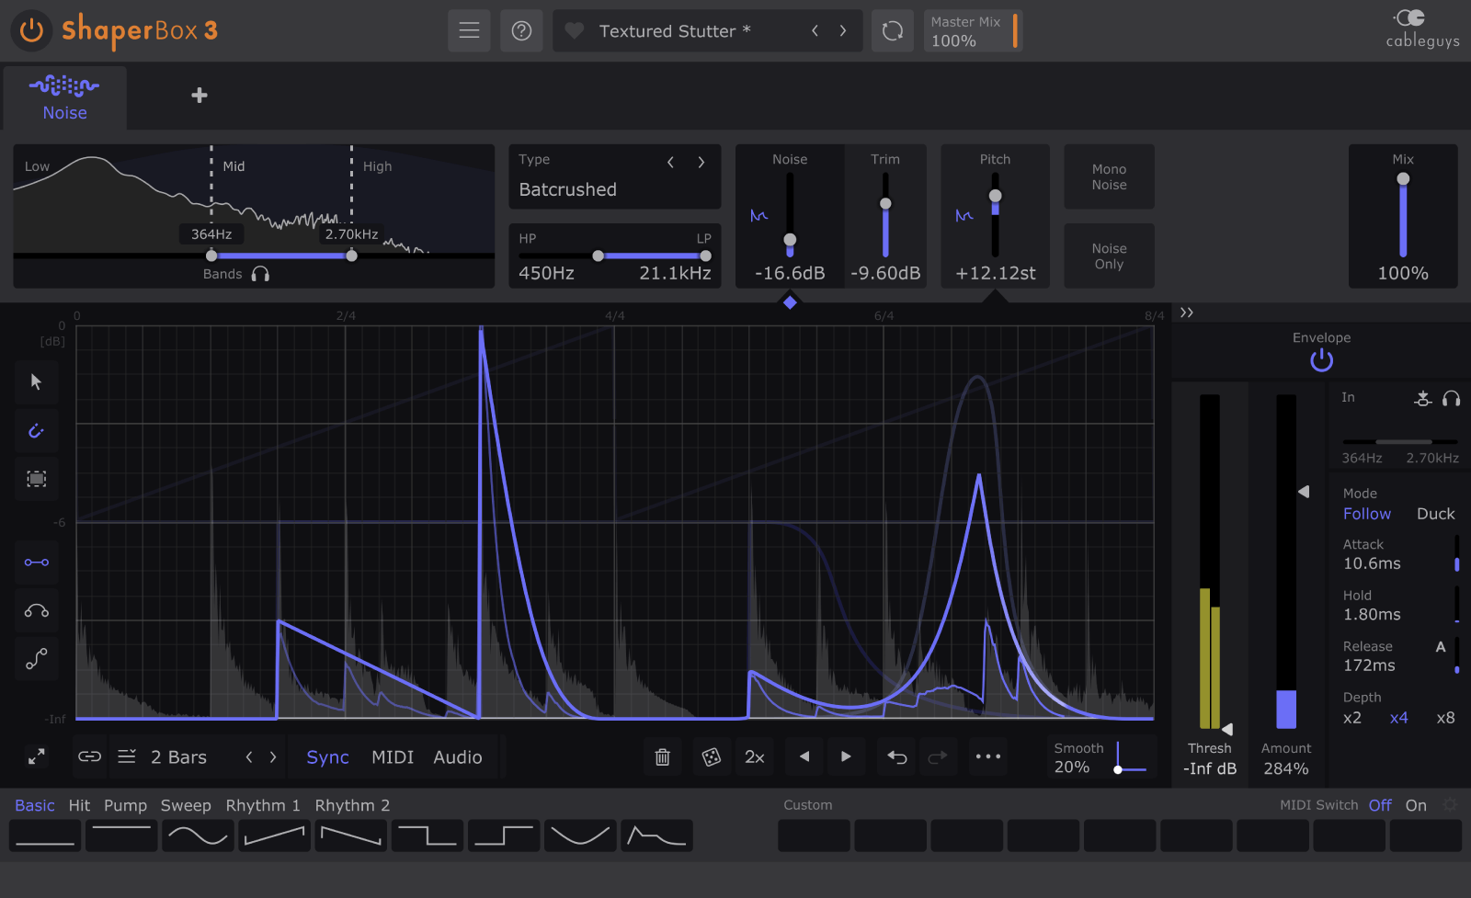
Task: Toggle Noise Only
Action: click(1109, 256)
